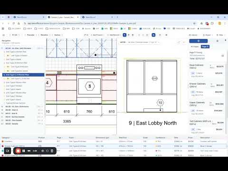Viewport: 228px width, 171px height.
Task: Expand the page total summary icon
Action: [x=223, y=56]
